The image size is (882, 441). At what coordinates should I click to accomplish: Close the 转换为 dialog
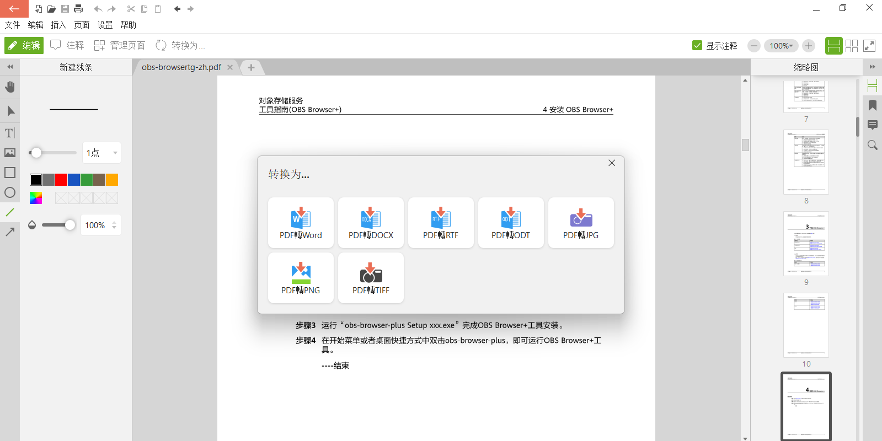[x=612, y=163]
